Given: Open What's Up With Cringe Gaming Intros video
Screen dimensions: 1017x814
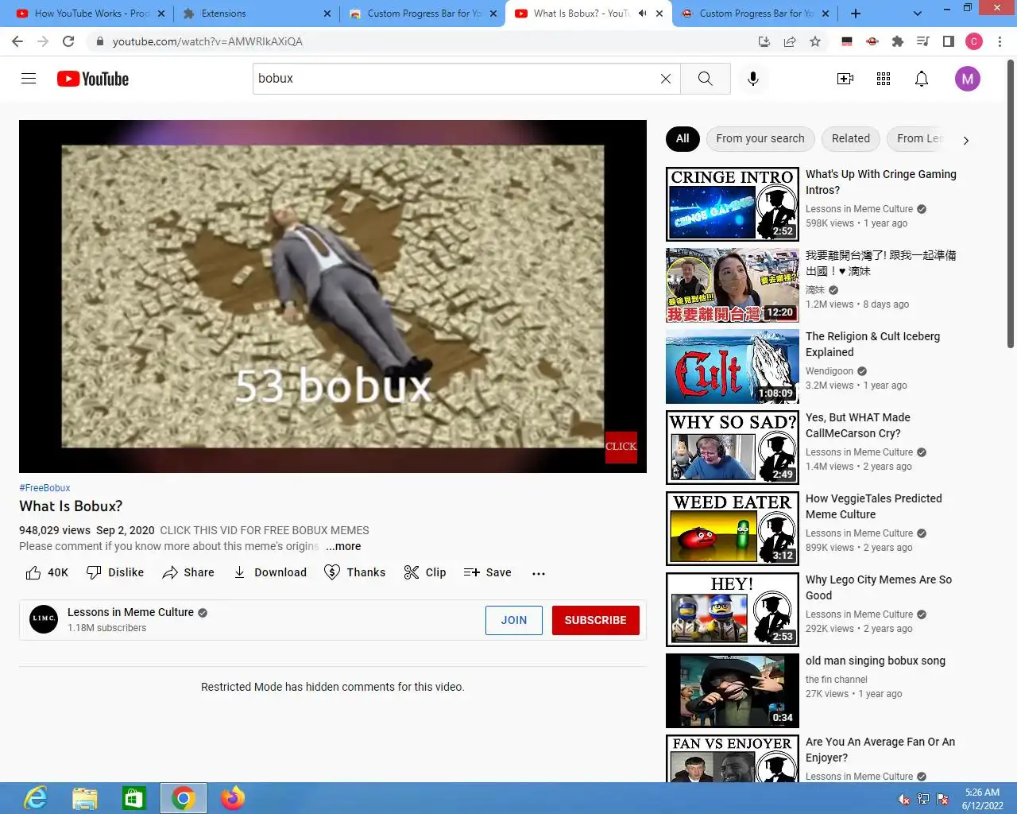Looking at the screenshot, I should coord(881,182).
